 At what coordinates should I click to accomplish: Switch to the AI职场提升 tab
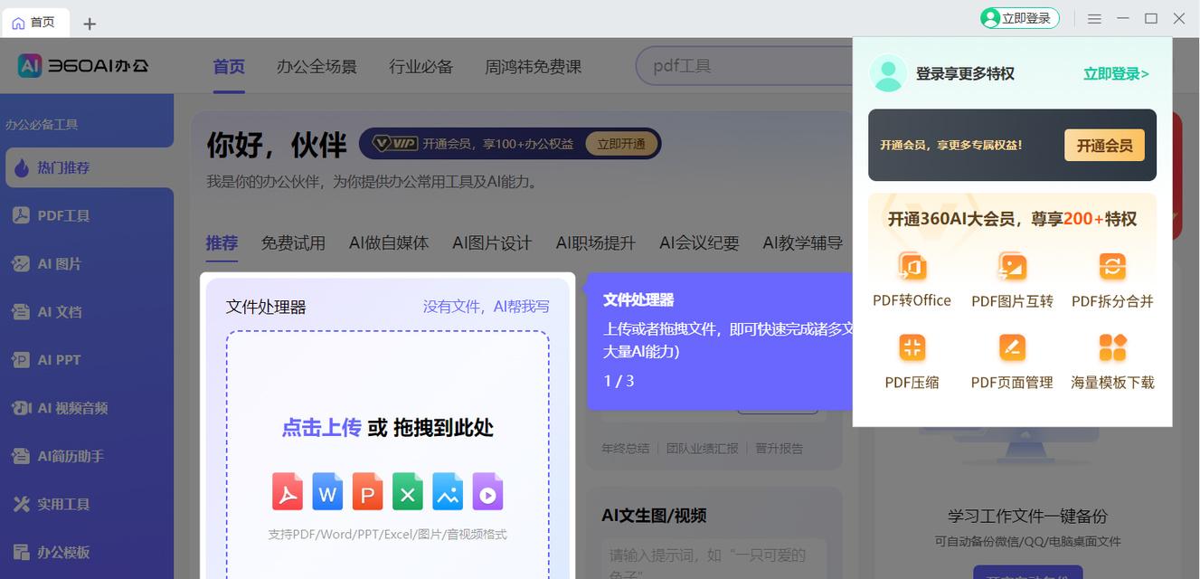tap(596, 242)
